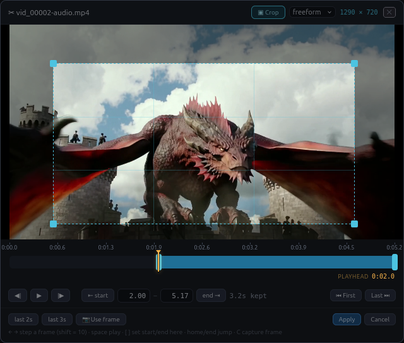This screenshot has height=343, width=404.
Task: Toggle the Crop mode button
Action: click(x=268, y=13)
